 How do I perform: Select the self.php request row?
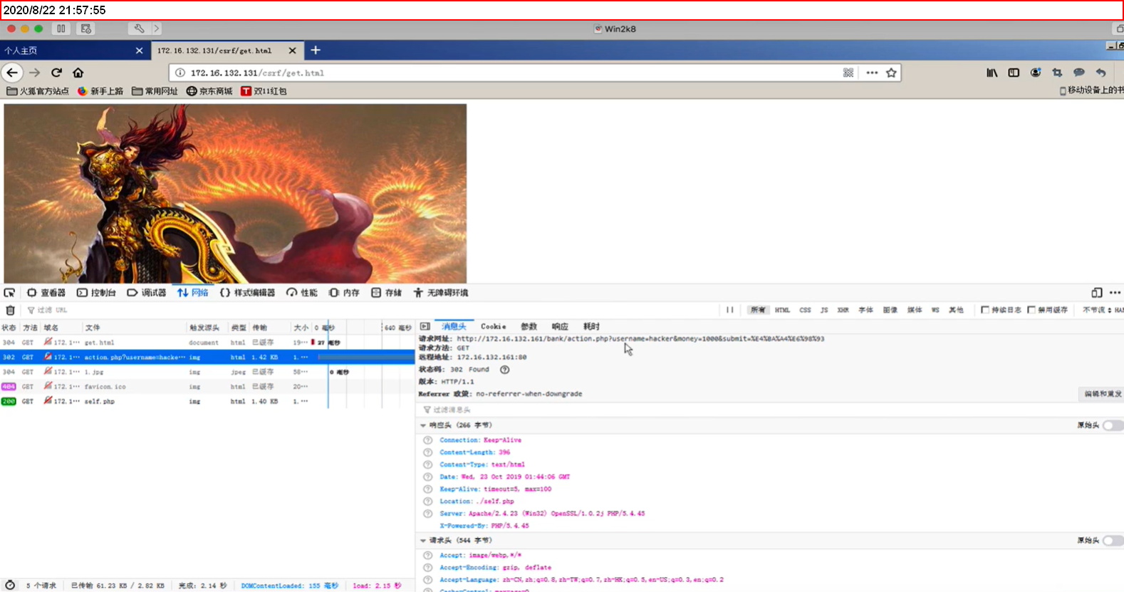[x=207, y=402]
